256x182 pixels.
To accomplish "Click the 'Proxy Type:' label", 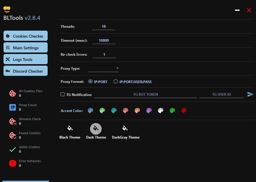I will pyautogui.click(x=70, y=69).
